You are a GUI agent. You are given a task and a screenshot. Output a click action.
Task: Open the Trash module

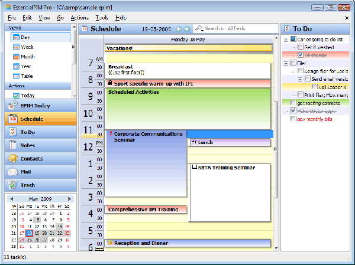40,185
